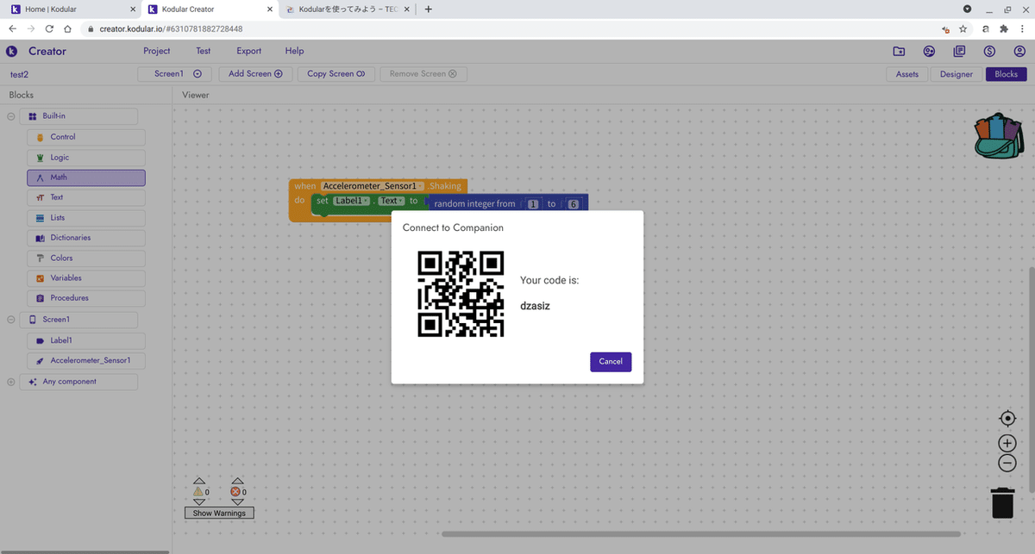Zoom out with the minus circle icon

click(x=1007, y=463)
